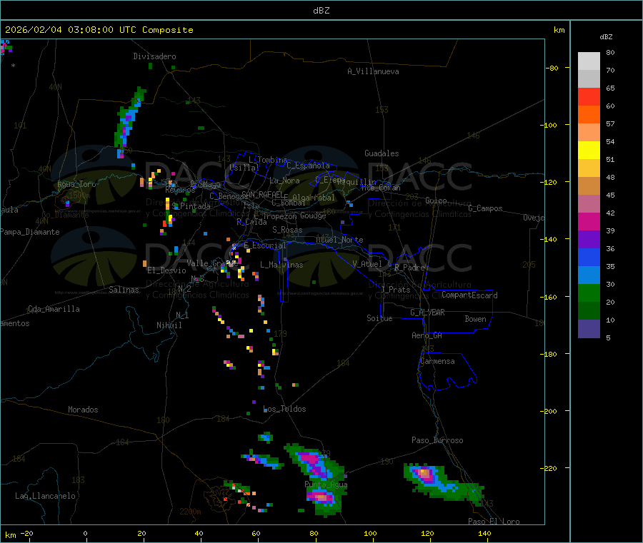
Task: Click the S_Rosas map label
Action: [x=287, y=230]
